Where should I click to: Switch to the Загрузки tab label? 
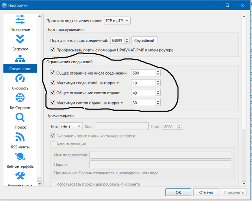(x=20, y=49)
